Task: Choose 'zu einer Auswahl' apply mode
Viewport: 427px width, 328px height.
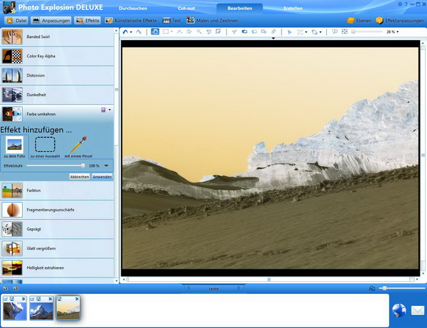Action: point(45,145)
